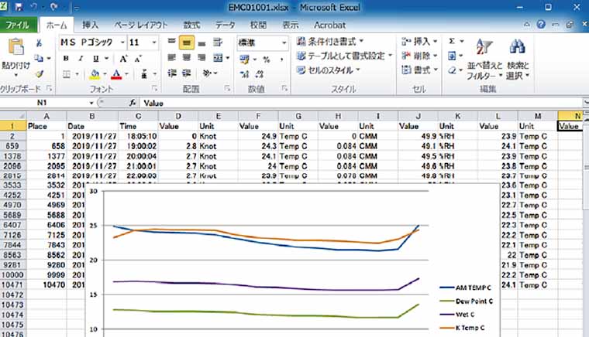Click the Format Painter brush icon
589x337 pixels.
tap(39, 73)
